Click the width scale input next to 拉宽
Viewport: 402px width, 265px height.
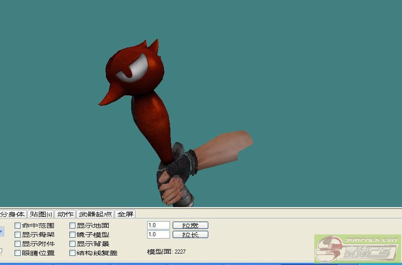coord(158,225)
